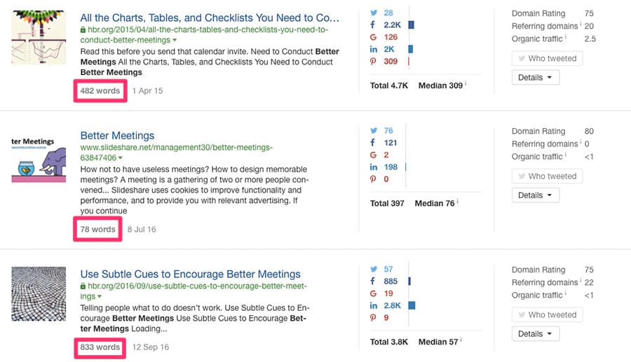Image resolution: width=631 pixels, height=362 pixels.
Task: Open Details dropdown for slideshare result
Action: tap(536, 195)
